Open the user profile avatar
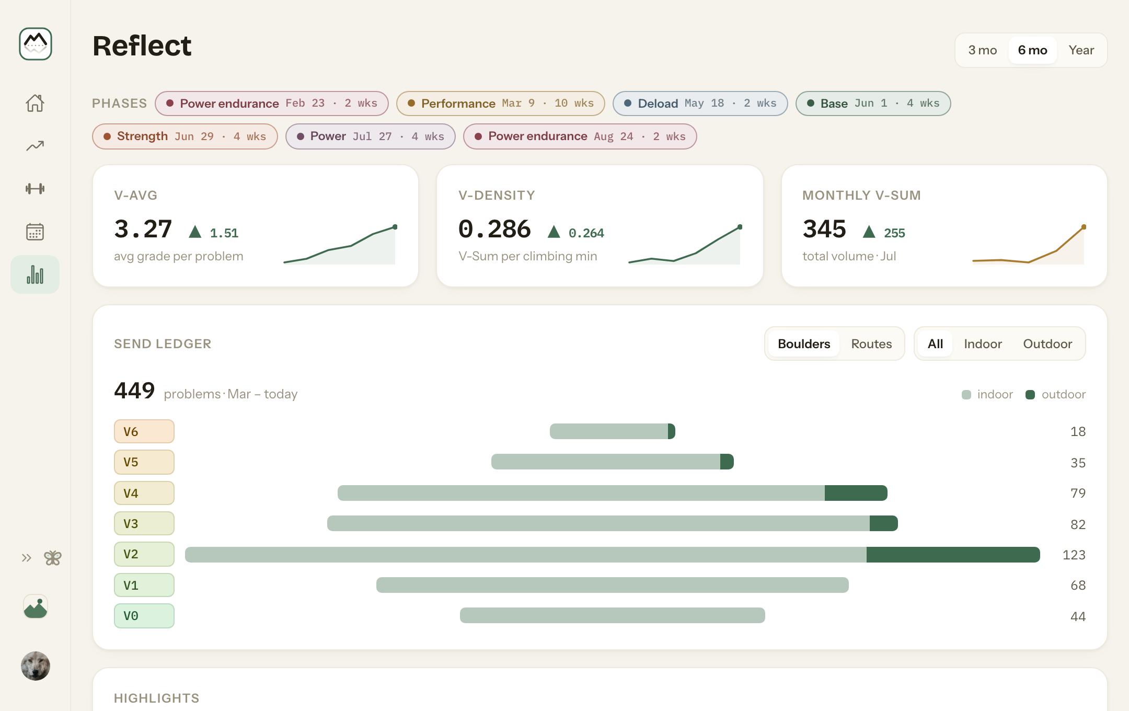The width and height of the screenshot is (1129, 711). pyautogui.click(x=36, y=666)
